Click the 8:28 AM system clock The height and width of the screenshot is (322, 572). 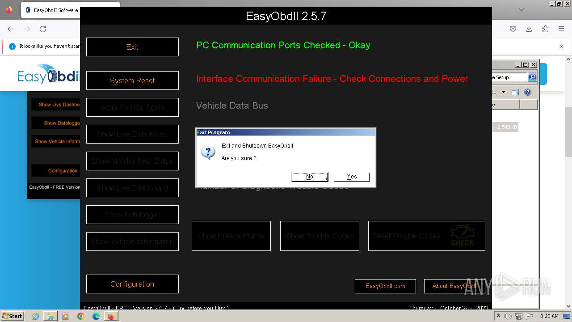pos(549,316)
